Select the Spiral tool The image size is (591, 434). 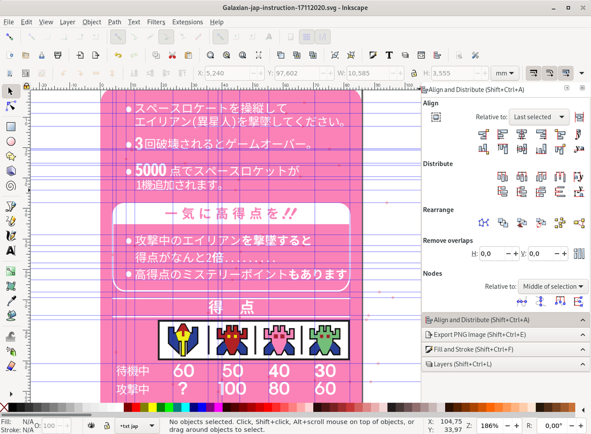pos(10,186)
